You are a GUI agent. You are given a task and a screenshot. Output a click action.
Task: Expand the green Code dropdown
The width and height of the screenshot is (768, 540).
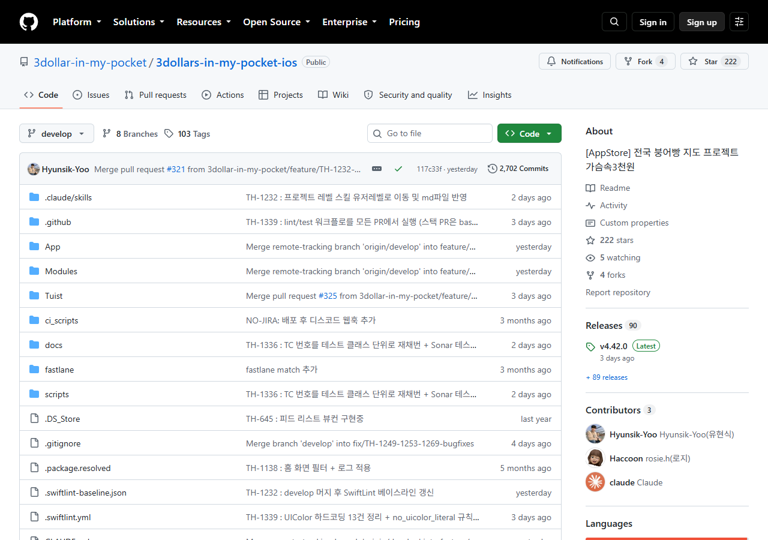(x=529, y=133)
